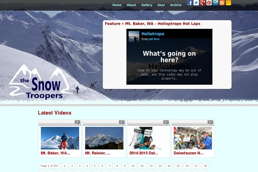This screenshot has height=172, width=258.
Task: Click the 'Mt. Baker, WA...' title link
Action: [x=55, y=153]
